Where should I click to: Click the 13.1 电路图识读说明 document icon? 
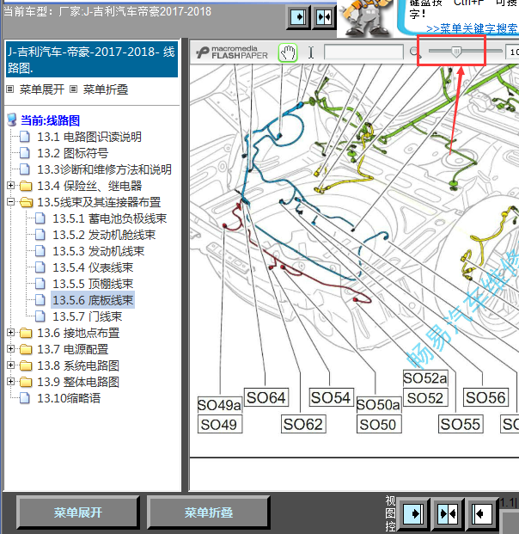click(x=25, y=137)
